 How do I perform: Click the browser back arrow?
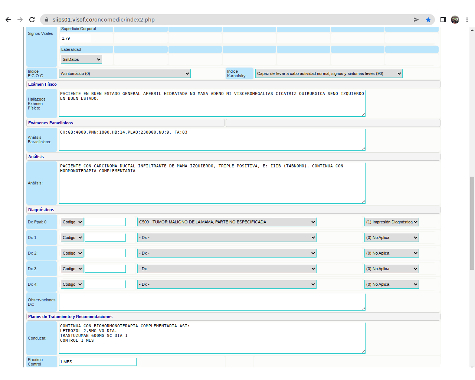click(8, 20)
